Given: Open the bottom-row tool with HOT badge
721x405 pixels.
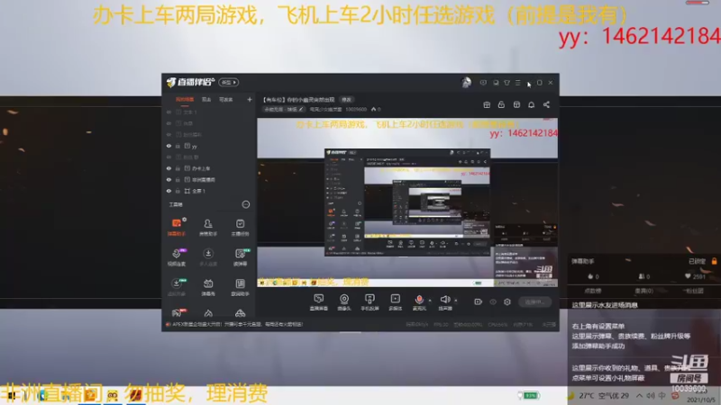Looking at the screenshot, I should point(177,313).
